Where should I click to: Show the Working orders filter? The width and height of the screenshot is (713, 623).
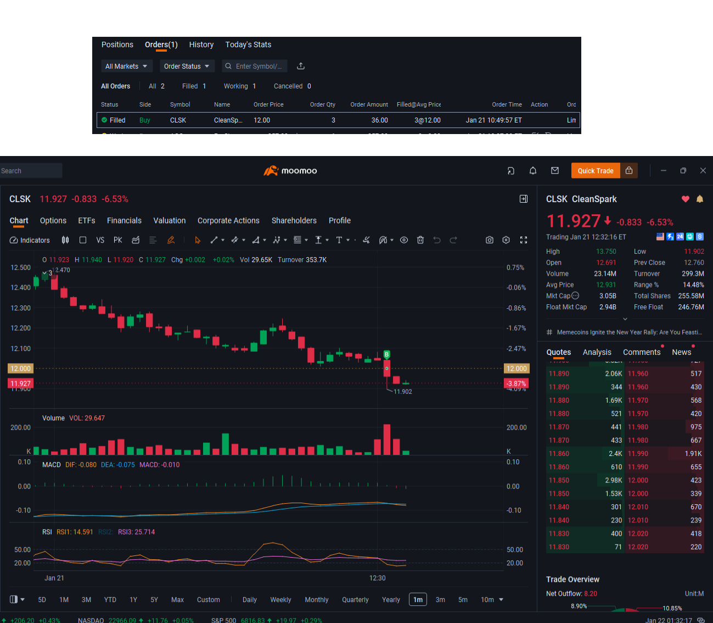coord(240,86)
